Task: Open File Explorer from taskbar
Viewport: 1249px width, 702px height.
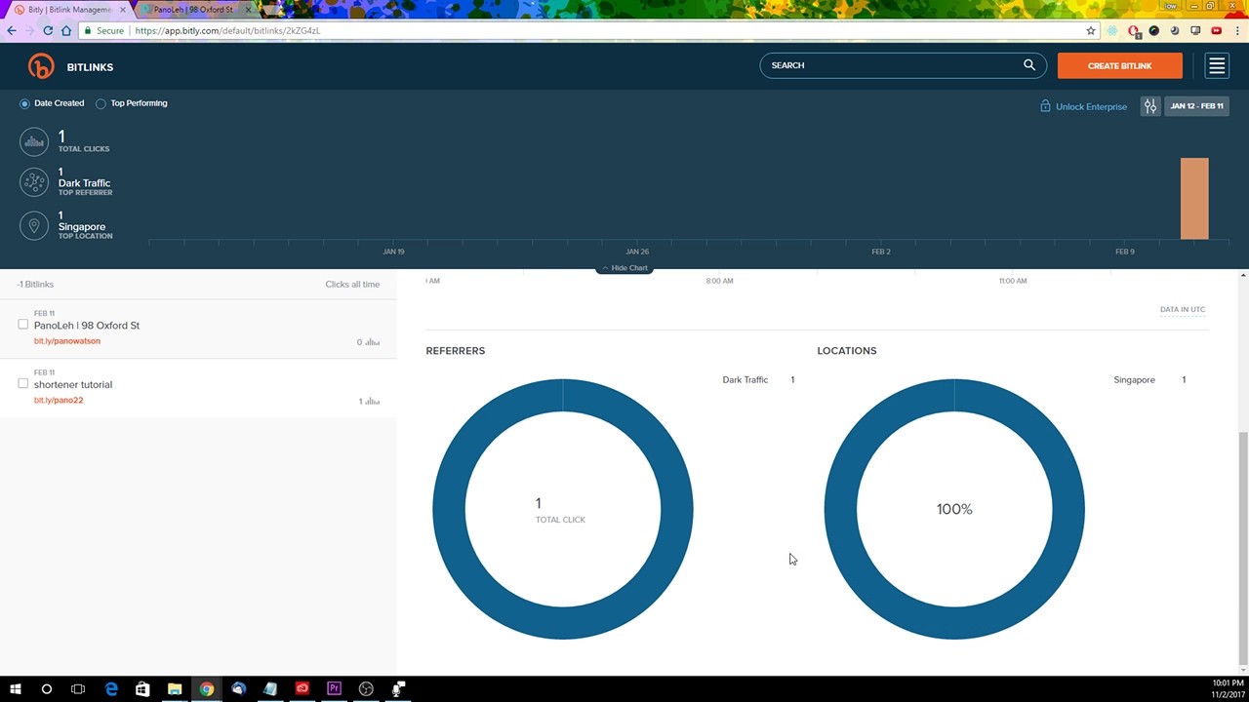Action: [x=175, y=688]
